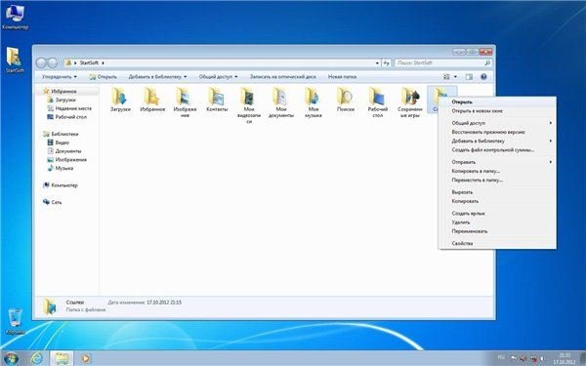The image size is (586, 366).
Task: Choose Свойства in context menu
Action: (x=497, y=243)
